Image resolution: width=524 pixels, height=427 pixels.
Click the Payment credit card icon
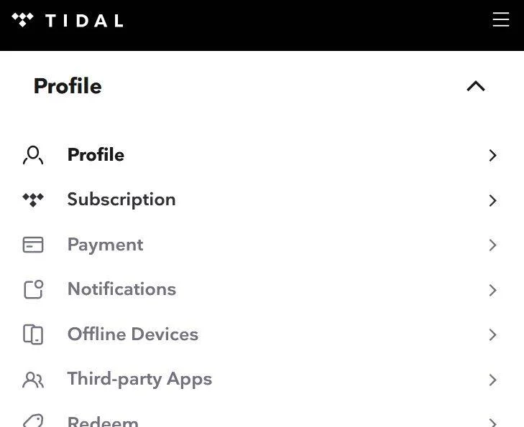pos(33,245)
